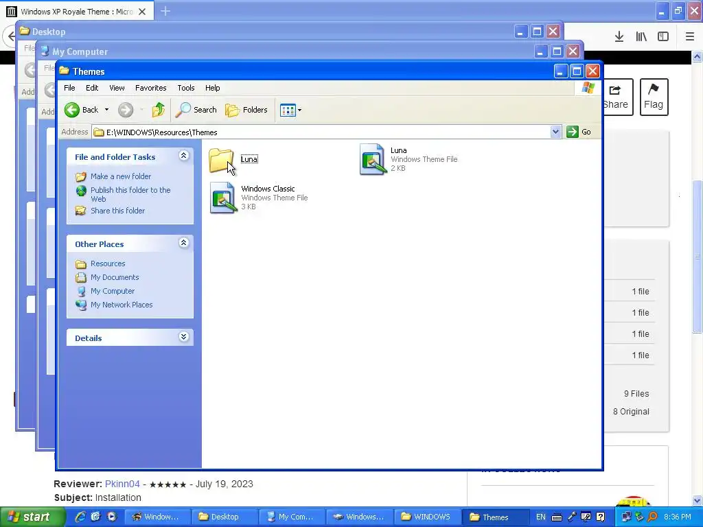This screenshot has height=527, width=703.
Task: Toggle the browser sidebar icon
Action: (x=663, y=36)
